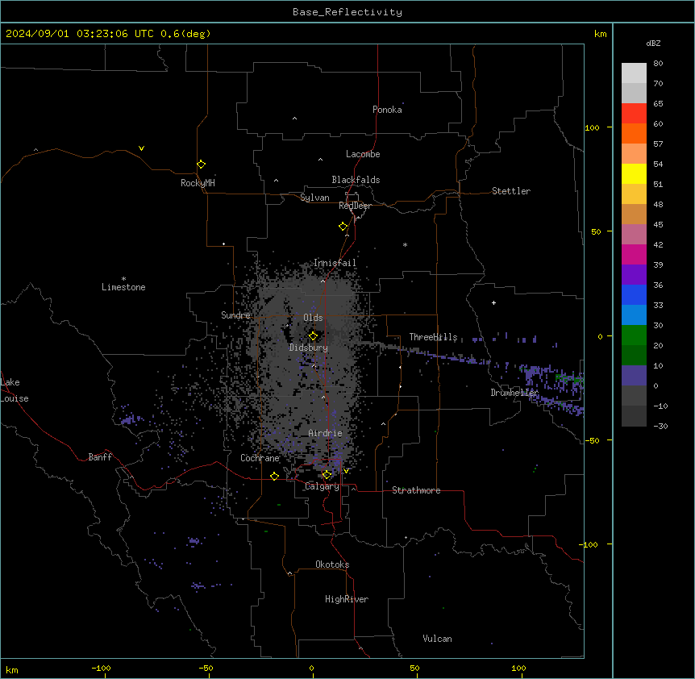The height and width of the screenshot is (679, 695).
Task: Pick the blue 33-36 dBZ legend swatch
Action: (x=634, y=294)
